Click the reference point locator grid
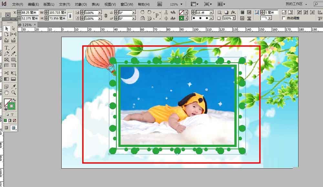 tap(8, 15)
